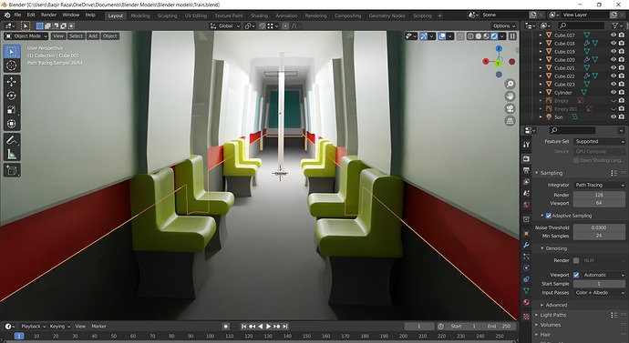Activate the Transform tool
This screenshot has height=343, width=629.
[12, 124]
